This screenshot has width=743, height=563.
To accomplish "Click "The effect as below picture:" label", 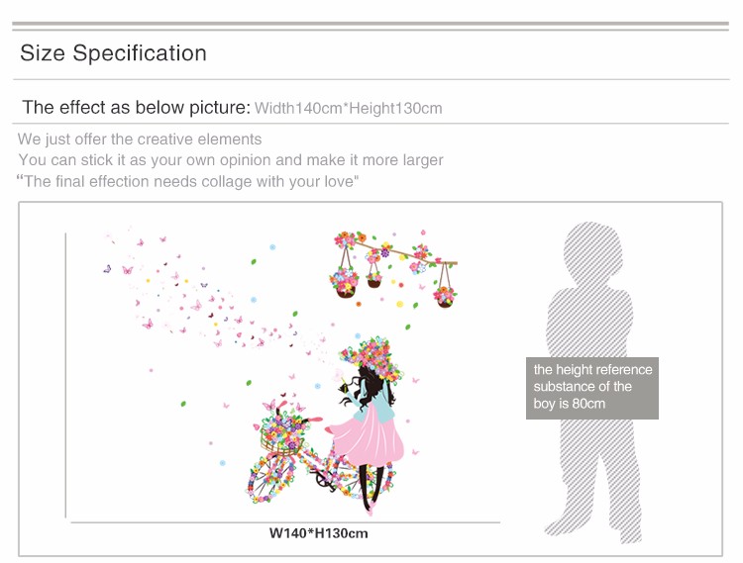I will tap(136, 107).
